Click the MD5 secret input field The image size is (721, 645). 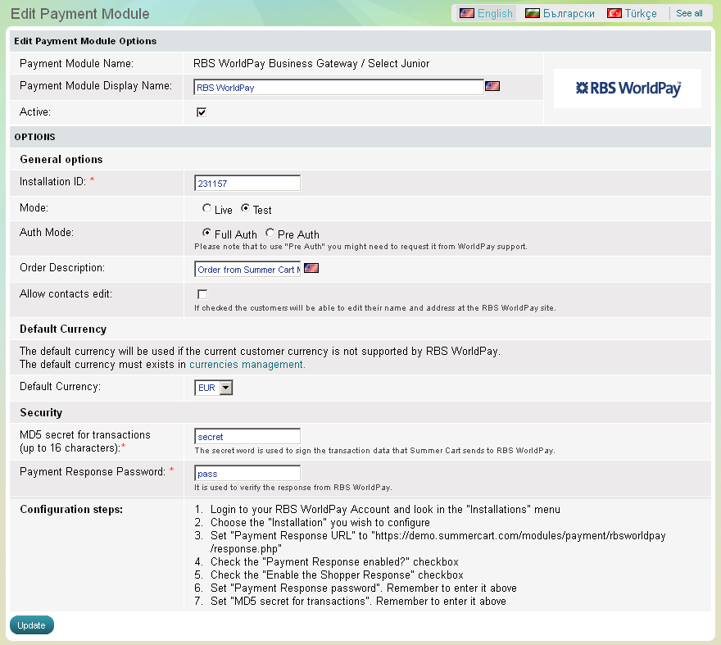(247, 437)
